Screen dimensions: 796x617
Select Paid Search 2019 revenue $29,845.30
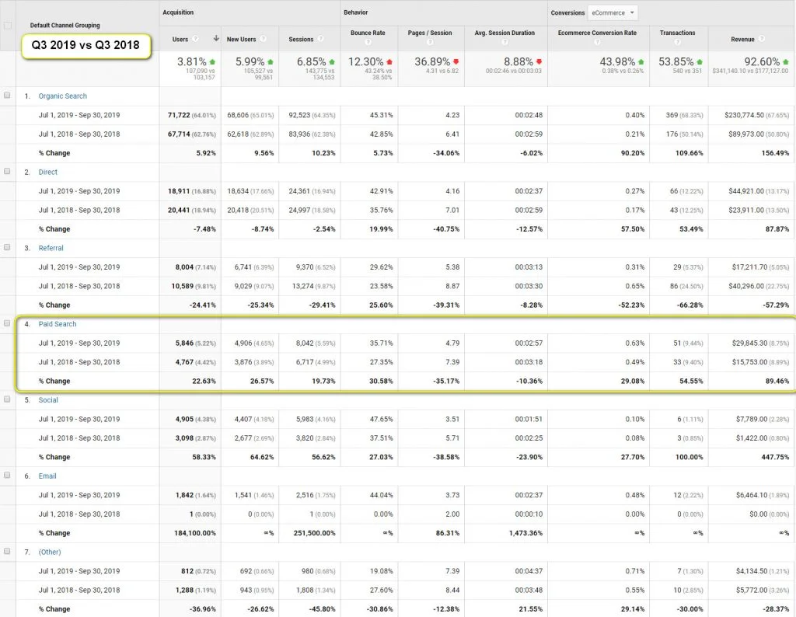[749, 343]
